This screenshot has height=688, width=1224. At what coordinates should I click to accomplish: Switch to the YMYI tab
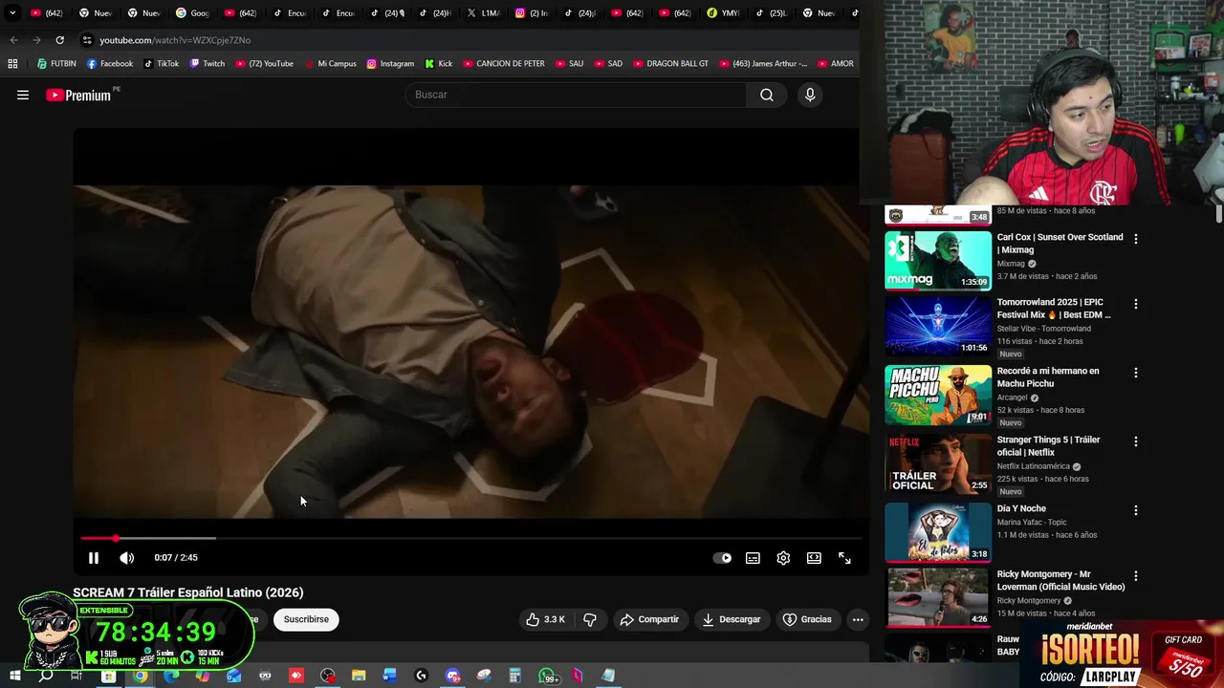[723, 13]
